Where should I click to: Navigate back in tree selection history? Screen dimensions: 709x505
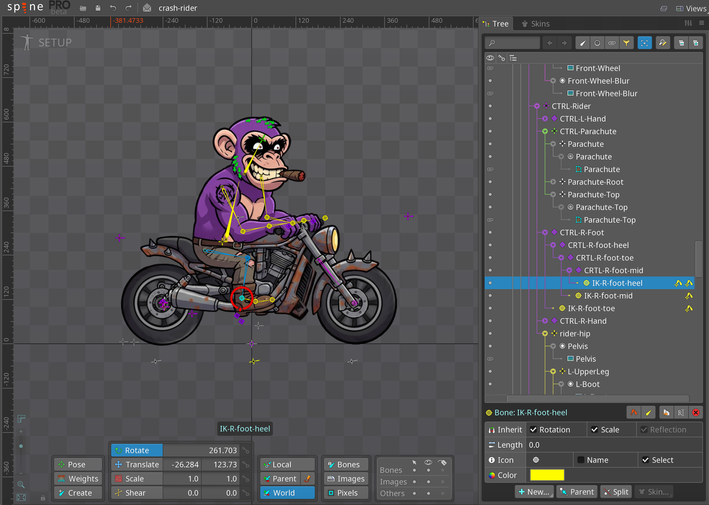(550, 43)
